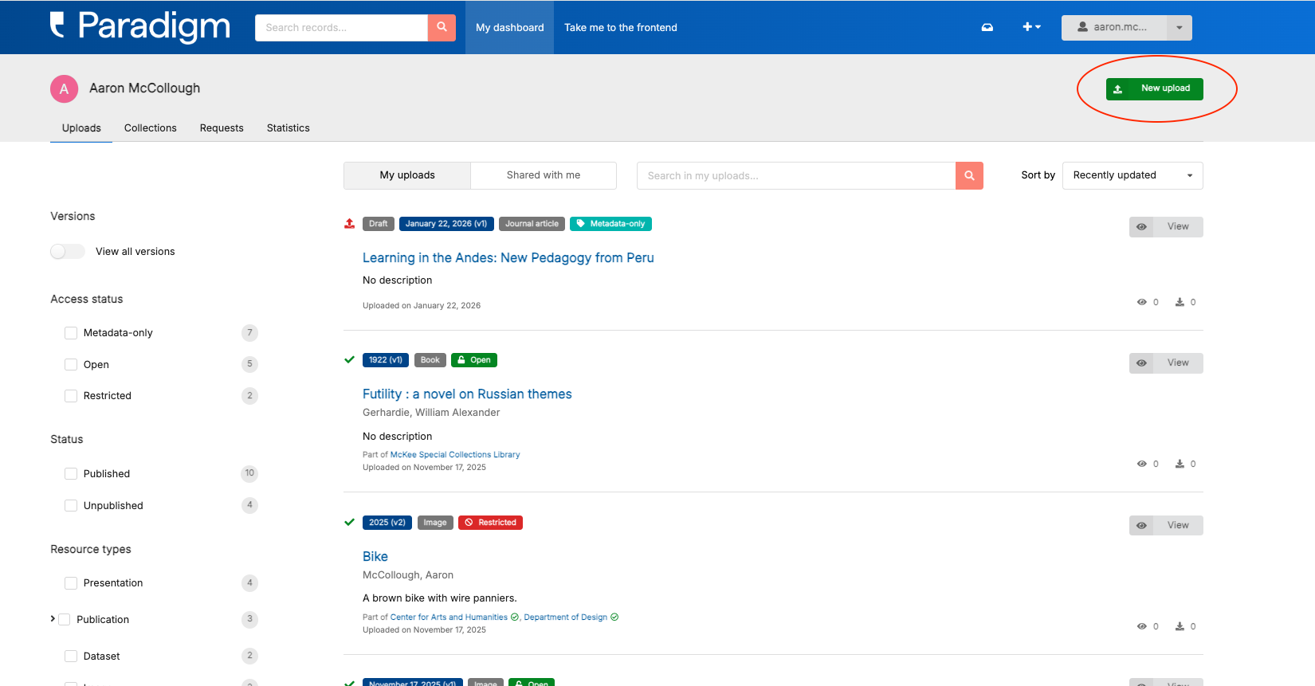Open the plus quick-create menu
The width and height of the screenshot is (1315, 686).
point(1031,27)
